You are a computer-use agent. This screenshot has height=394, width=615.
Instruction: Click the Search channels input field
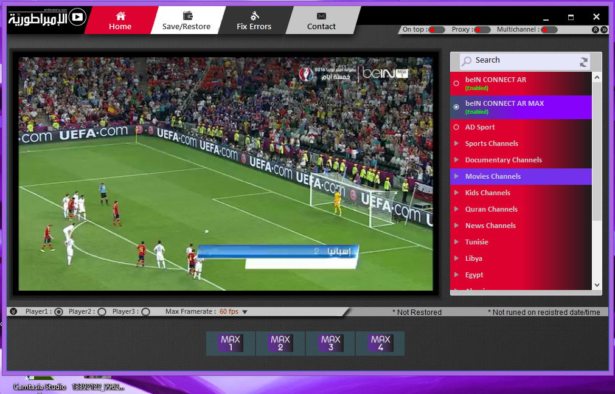click(524, 61)
